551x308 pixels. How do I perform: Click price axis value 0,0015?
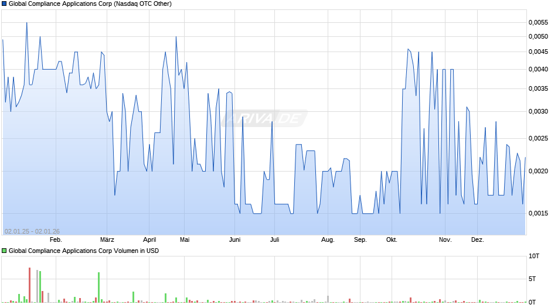click(x=538, y=213)
